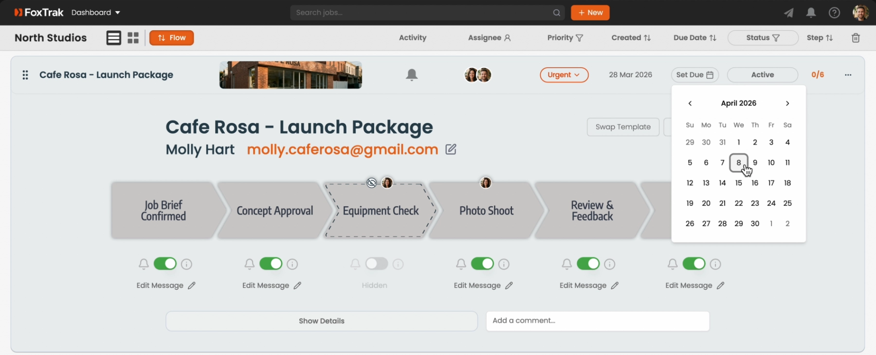The width and height of the screenshot is (876, 355).
Task: Edit client contact pencil icon
Action: point(451,149)
